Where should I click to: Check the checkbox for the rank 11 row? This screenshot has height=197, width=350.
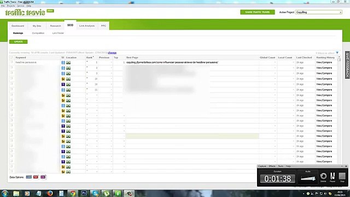pyautogui.click(x=11, y=89)
